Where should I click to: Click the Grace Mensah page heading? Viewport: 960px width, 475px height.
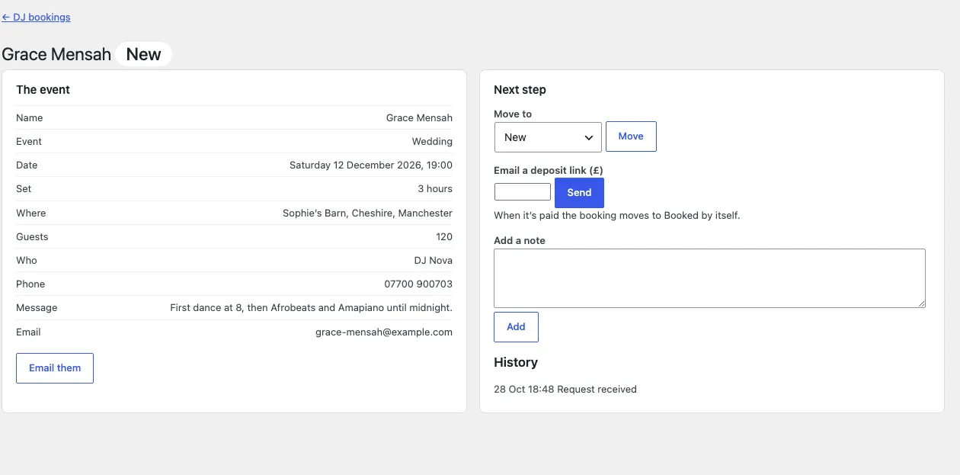56,54
